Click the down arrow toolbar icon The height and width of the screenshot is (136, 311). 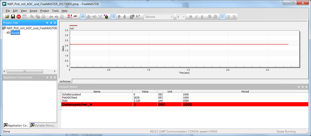(x=125, y=17)
